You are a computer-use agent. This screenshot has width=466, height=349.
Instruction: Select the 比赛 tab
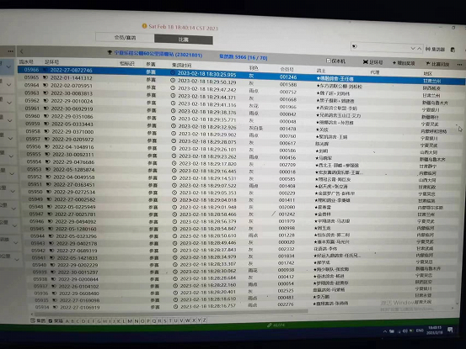pyautogui.click(x=184, y=40)
